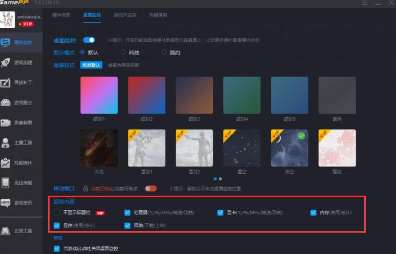
Task: Switch to the 桌面监控 tab
Action: (92, 15)
